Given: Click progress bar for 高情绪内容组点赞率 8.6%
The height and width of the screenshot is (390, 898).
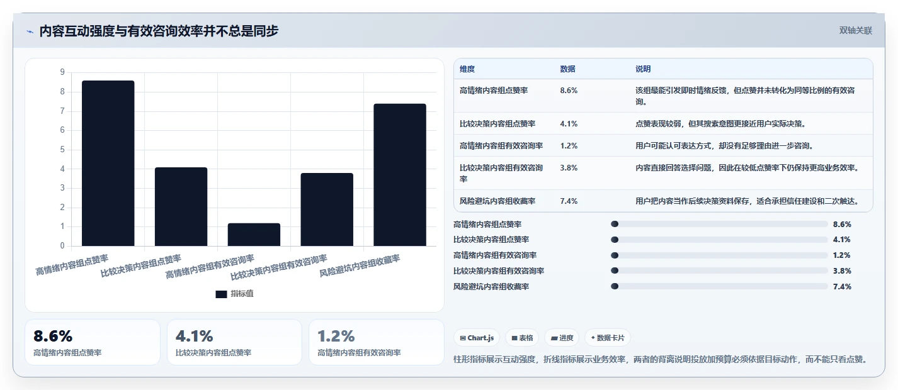Looking at the screenshot, I should click(719, 224).
